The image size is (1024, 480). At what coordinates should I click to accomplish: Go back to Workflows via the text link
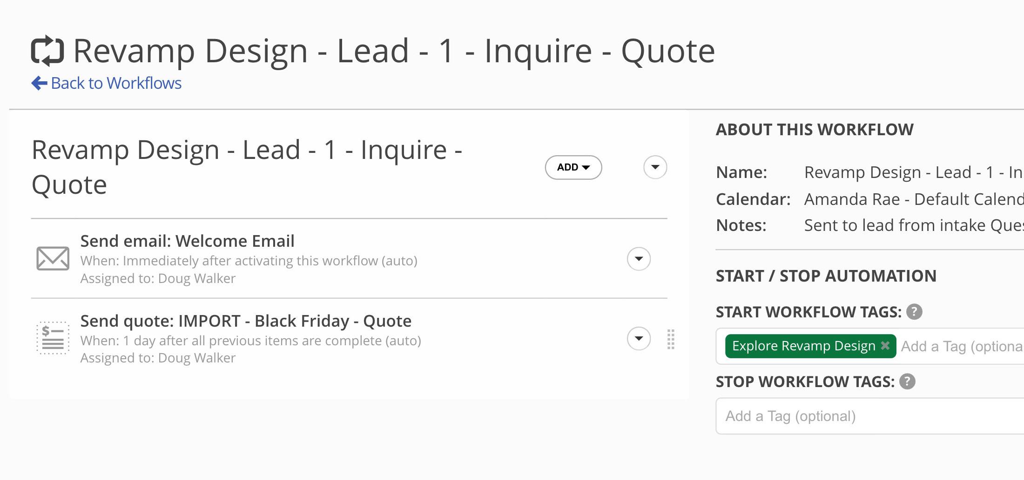(x=116, y=83)
